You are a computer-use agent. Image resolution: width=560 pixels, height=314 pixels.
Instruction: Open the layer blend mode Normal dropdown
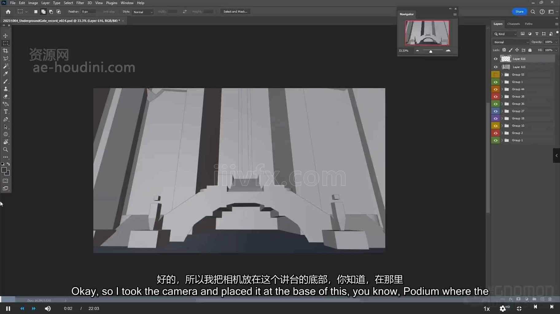coord(511,42)
